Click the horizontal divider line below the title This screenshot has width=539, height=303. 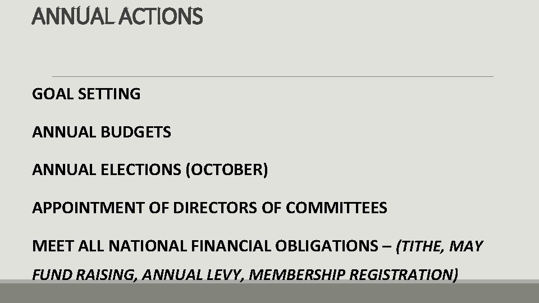coord(273,76)
